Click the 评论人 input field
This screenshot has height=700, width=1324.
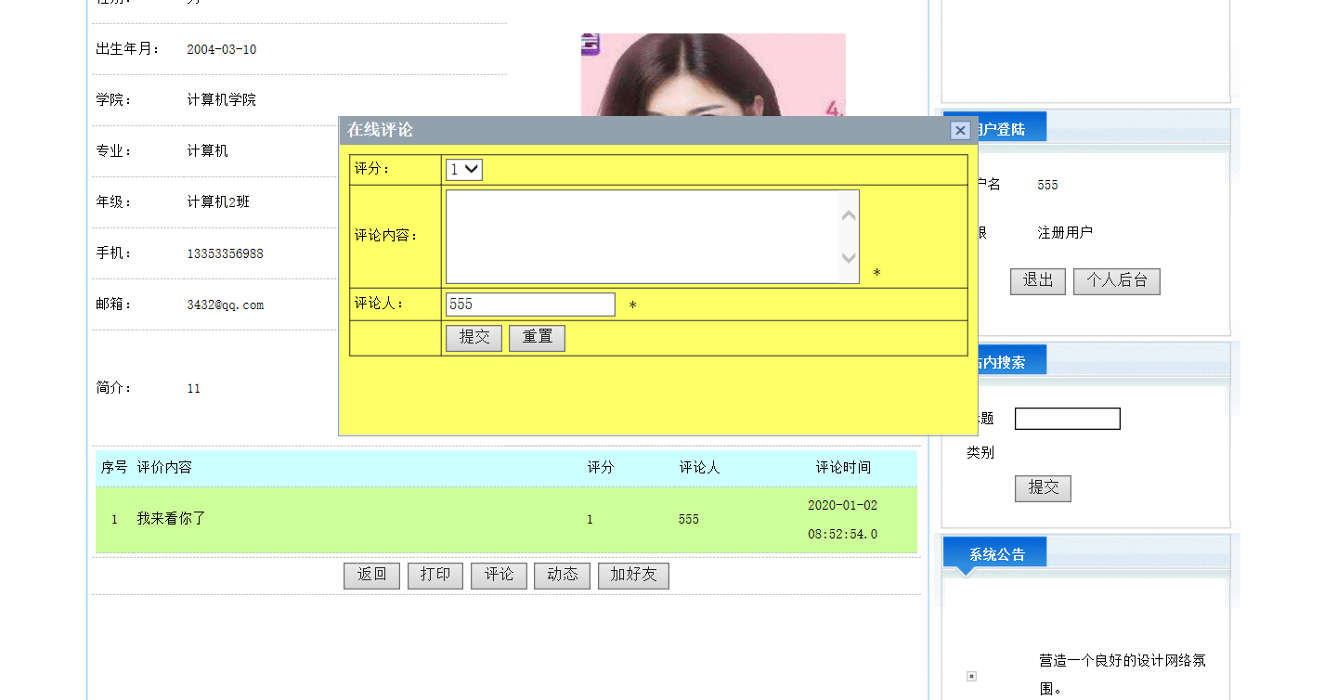(x=530, y=305)
